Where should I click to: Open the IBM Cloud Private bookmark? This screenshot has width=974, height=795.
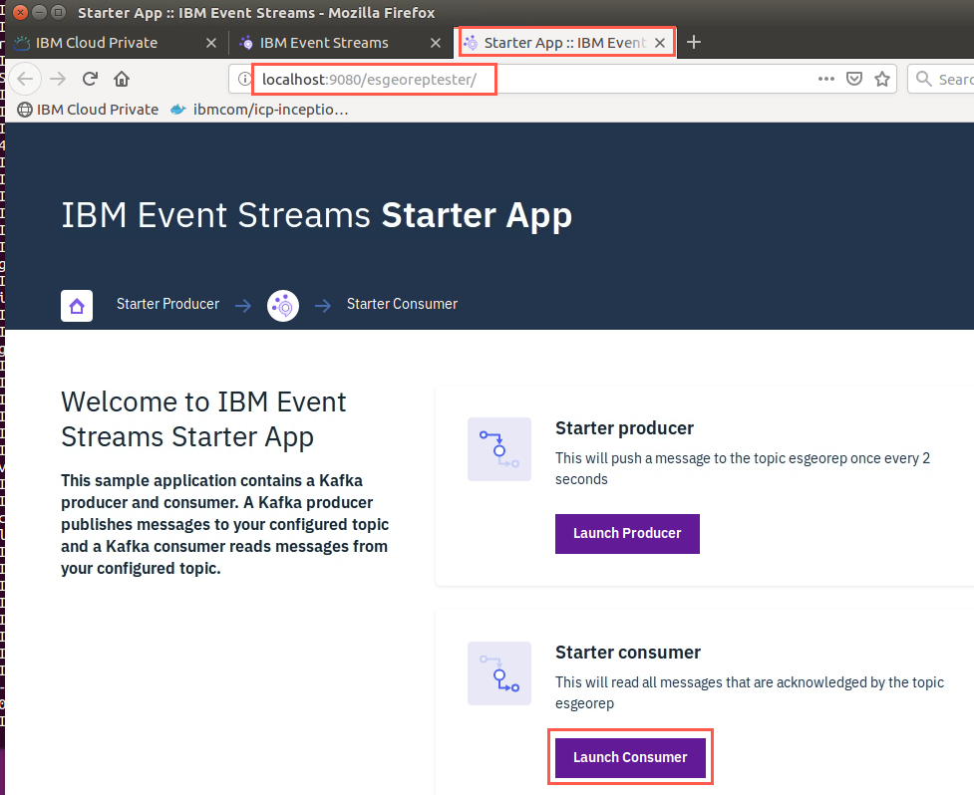(88, 110)
